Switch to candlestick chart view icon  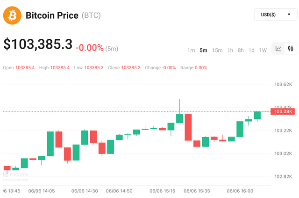tap(291, 49)
